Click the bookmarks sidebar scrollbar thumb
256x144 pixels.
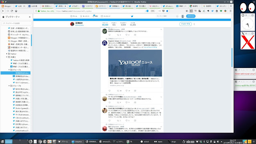tap(31, 40)
